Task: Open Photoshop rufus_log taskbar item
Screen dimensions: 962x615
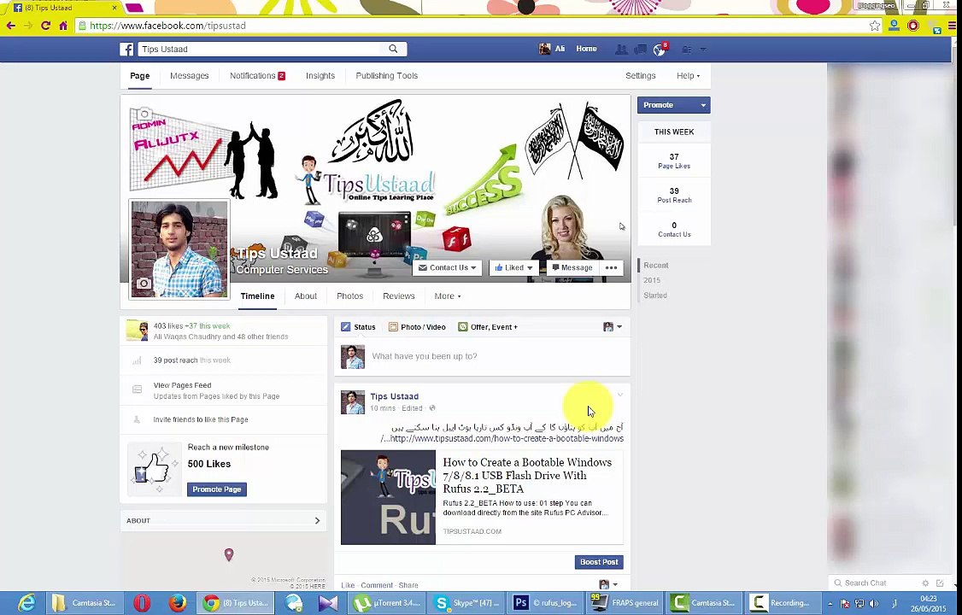Action: click(545, 603)
